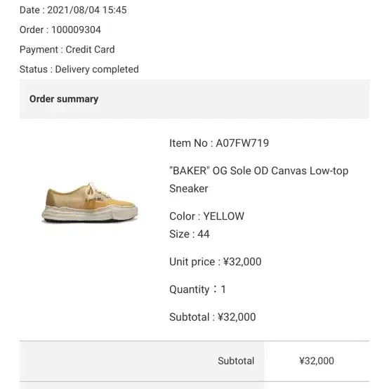The width and height of the screenshot is (389, 389).
Task: Open the yellow BAKER sneaker thumbnail
Action: click(90, 203)
